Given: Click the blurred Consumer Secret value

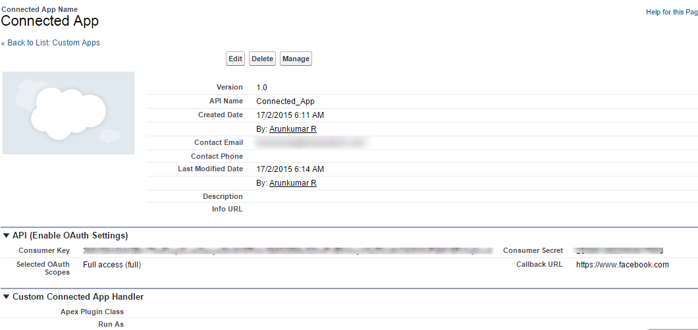Looking at the screenshot, I should (x=619, y=251).
